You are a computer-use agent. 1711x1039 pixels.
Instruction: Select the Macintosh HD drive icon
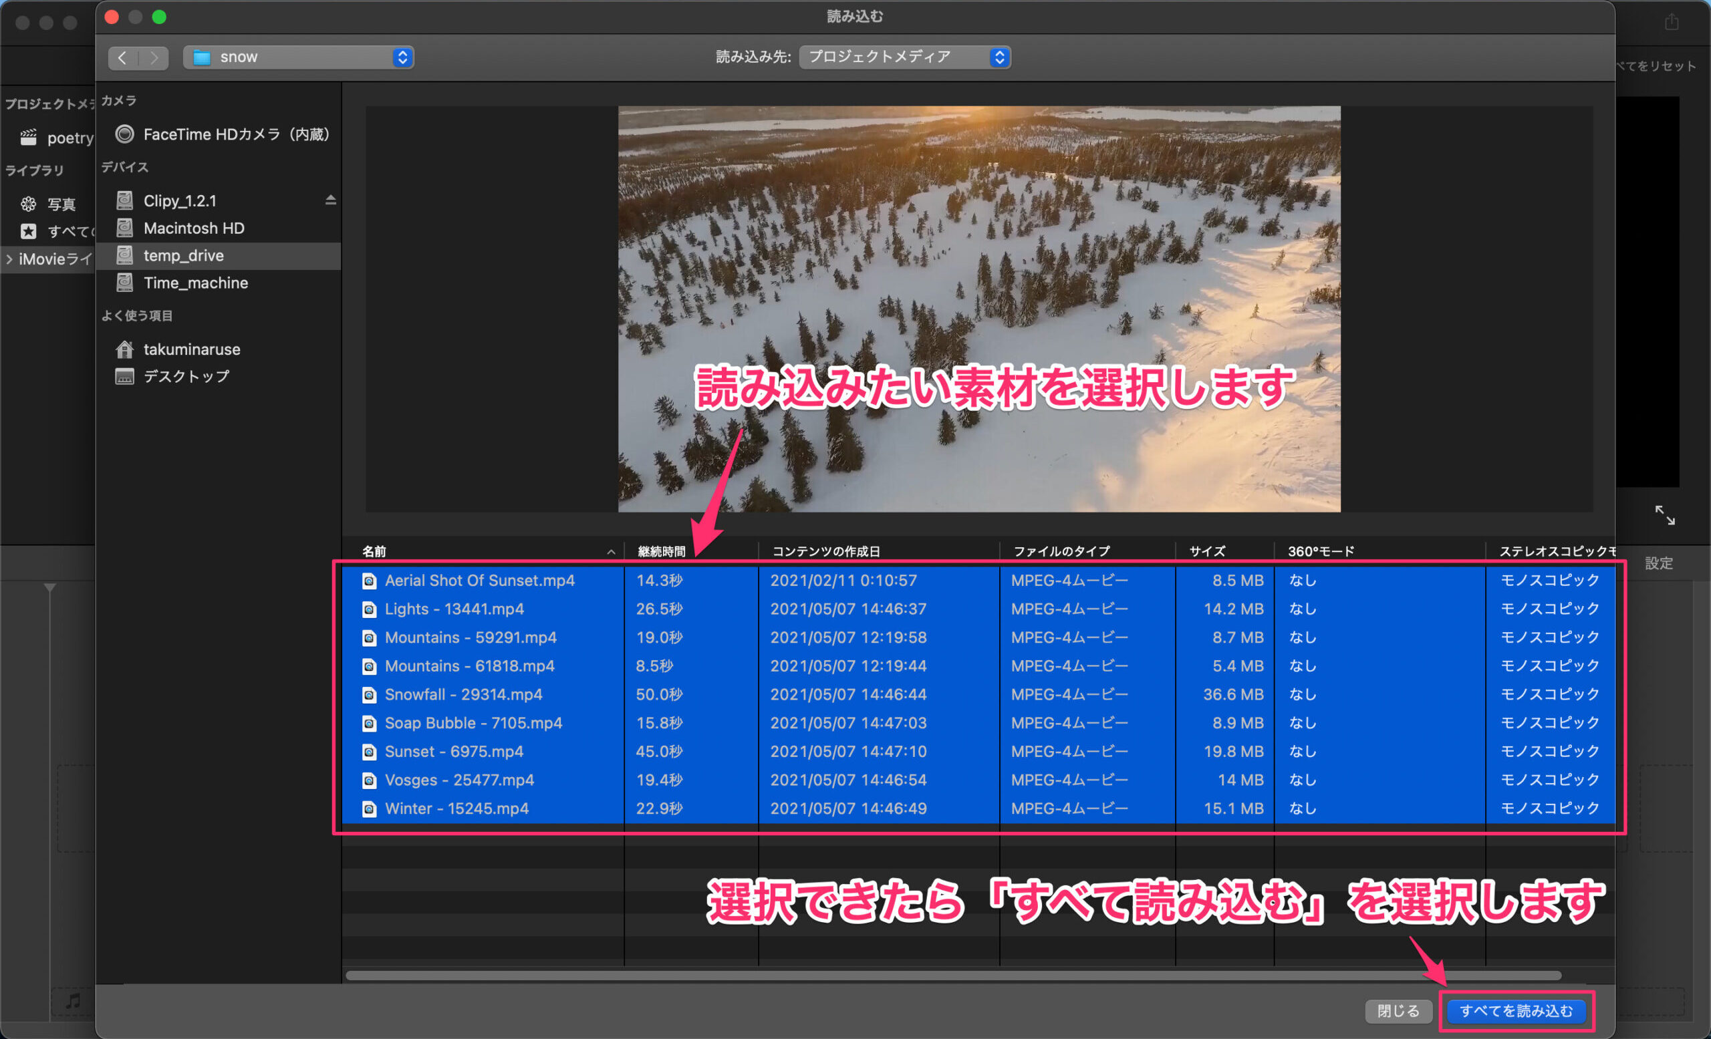[124, 228]
